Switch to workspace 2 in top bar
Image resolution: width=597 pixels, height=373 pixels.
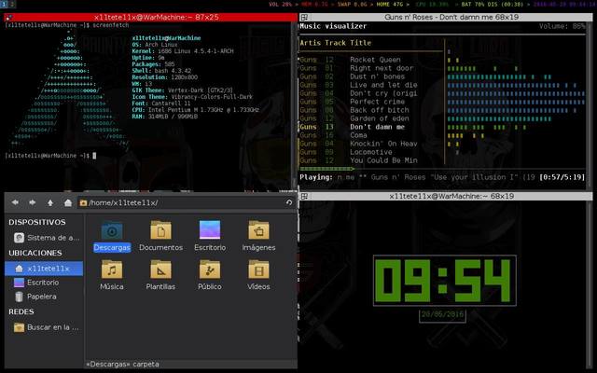(x=11, y=4)
